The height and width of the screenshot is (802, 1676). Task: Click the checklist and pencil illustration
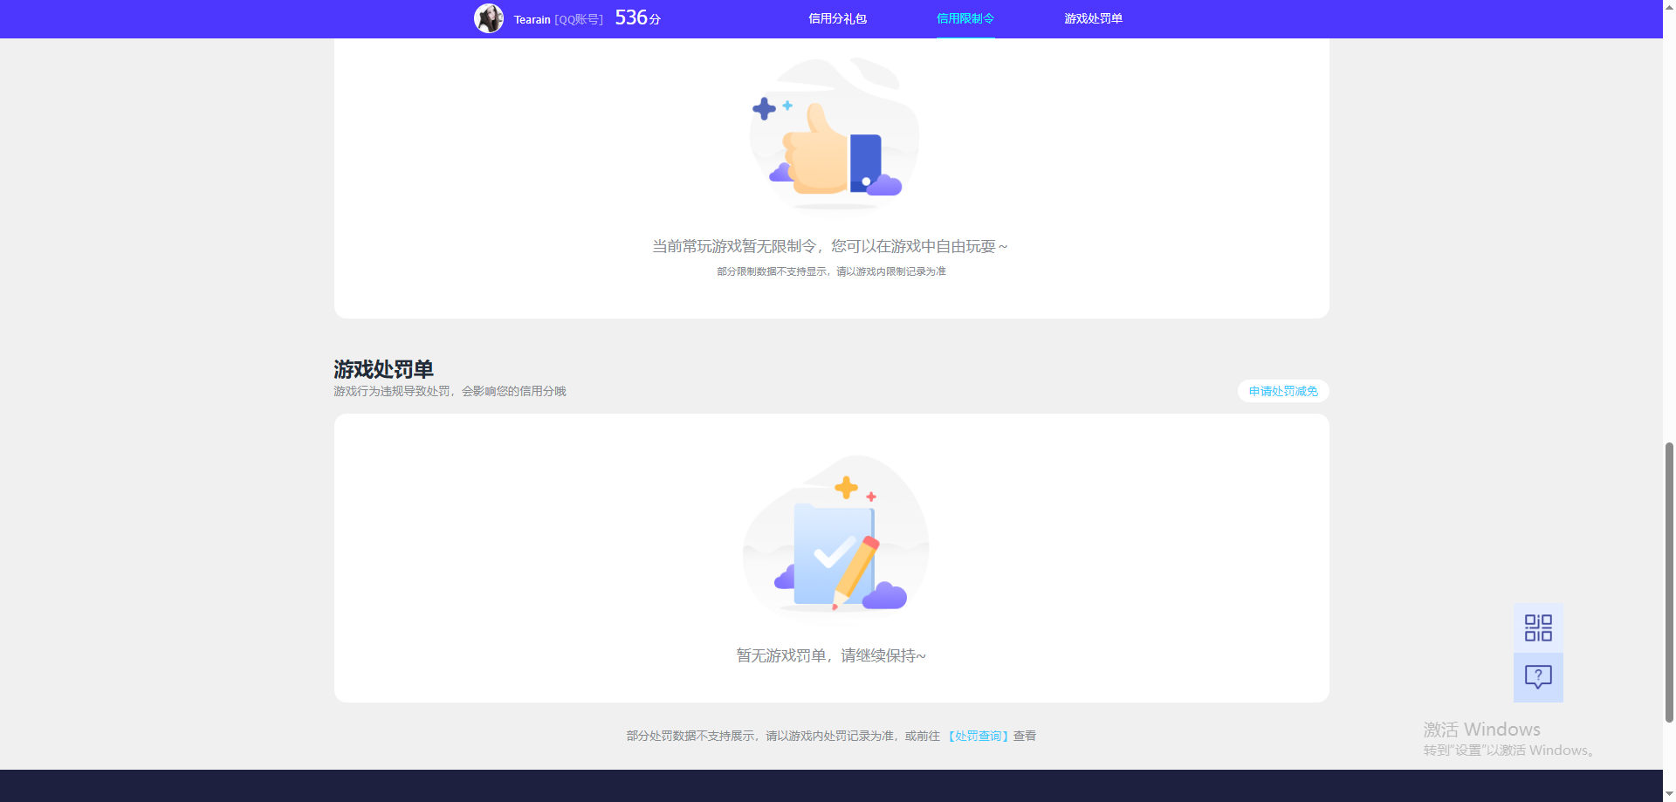tap(836, 537)
